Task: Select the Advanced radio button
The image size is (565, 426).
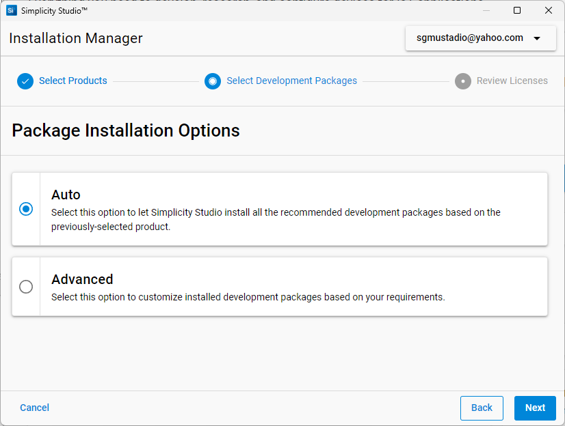Action: pos(25,287)
